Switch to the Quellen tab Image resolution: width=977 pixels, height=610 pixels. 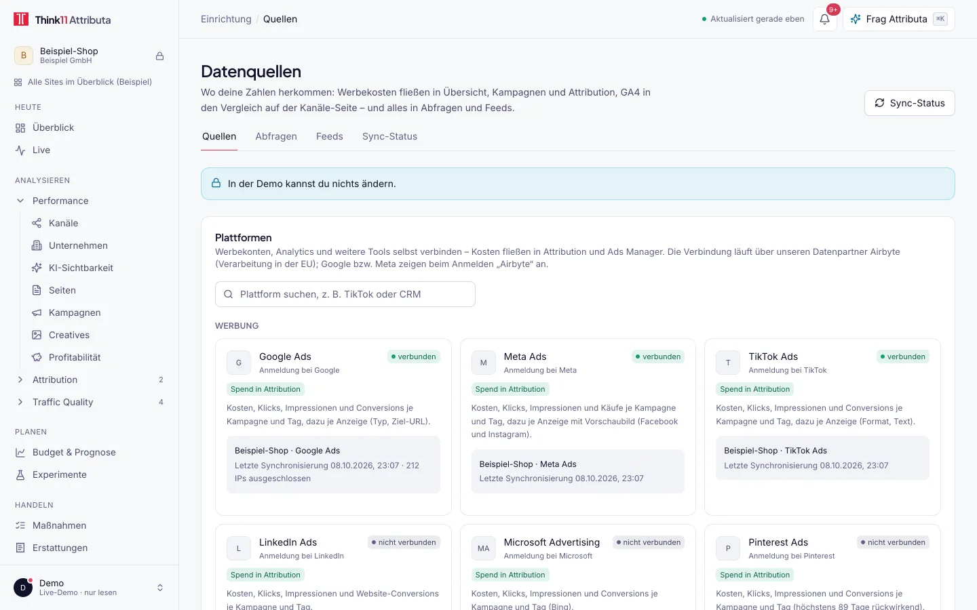[x=219, y=136]
